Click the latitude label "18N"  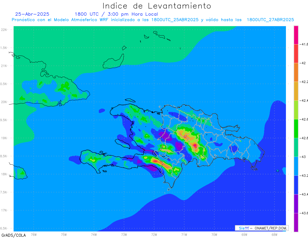(x=4, y=174)
